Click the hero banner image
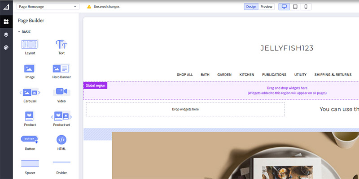 click(235, 155)
